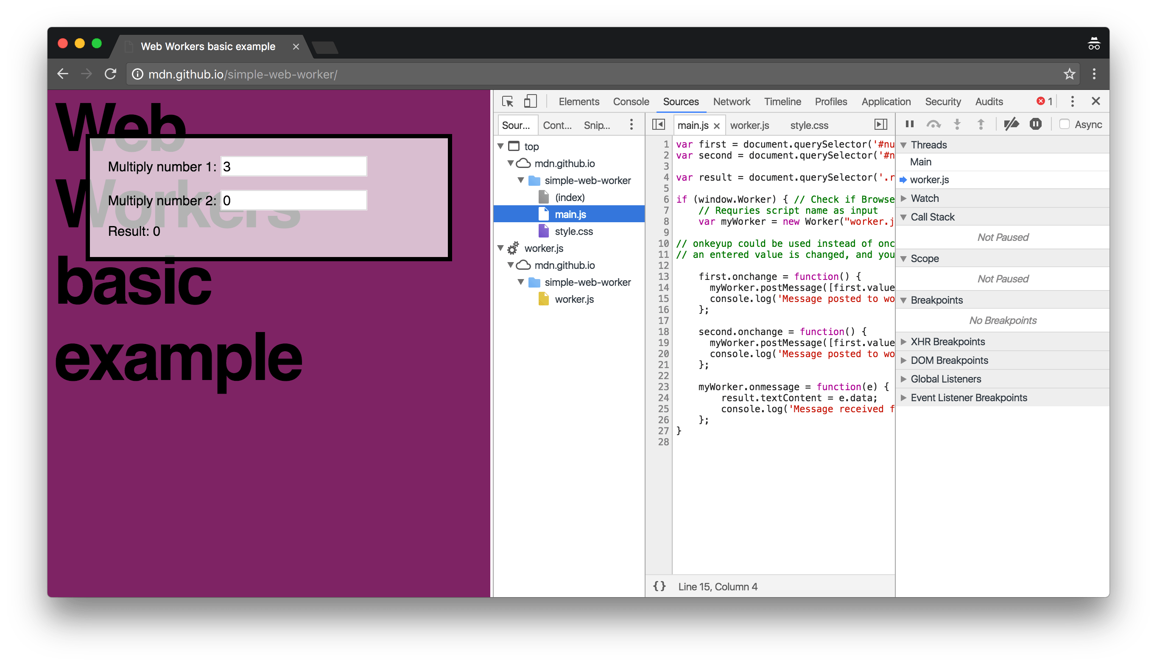The height and width of the screenshot is (665, 1157).
Task: Toggle the pause on exceptions button
Action: 1035,124
